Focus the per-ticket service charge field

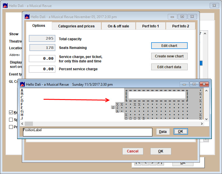pyautogui.click(x=42, y=59)
